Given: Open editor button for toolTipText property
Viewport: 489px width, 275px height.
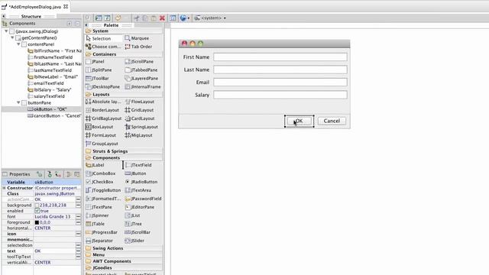Looking at the screenshot, I should [x=78, y=257].
